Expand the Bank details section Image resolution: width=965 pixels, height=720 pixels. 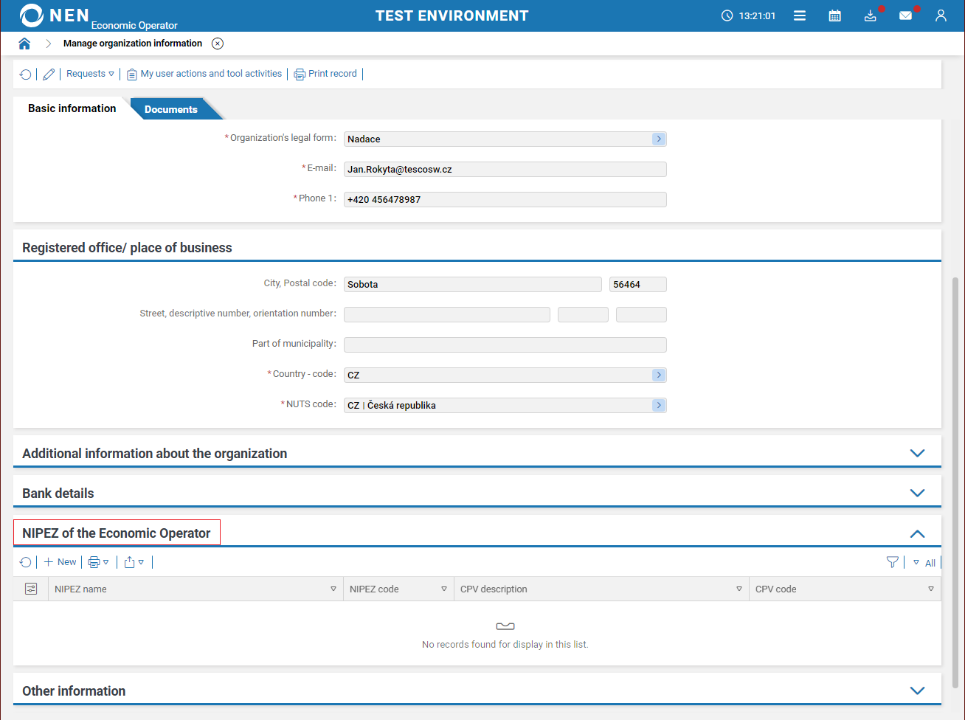tap(917, 494)
